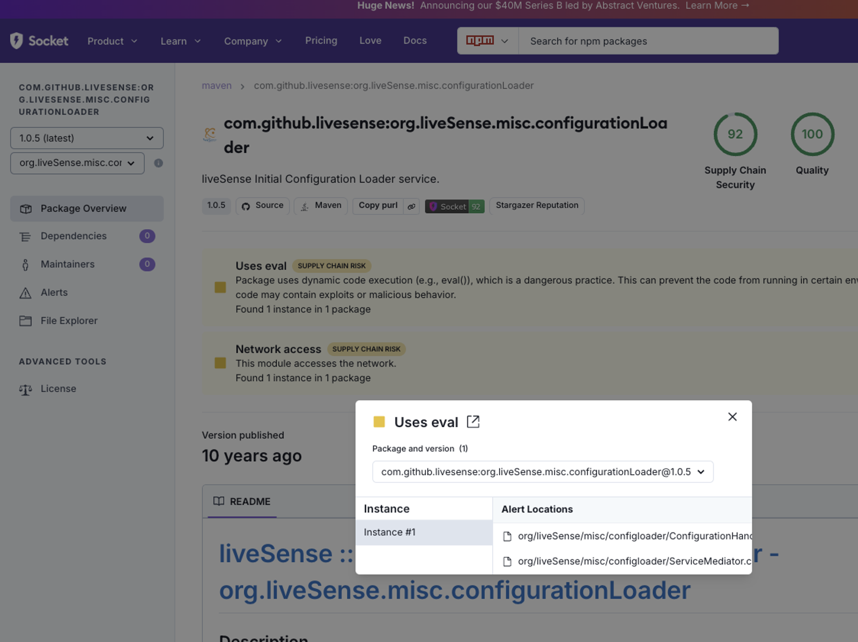Click file icon next to ConfigurationHandler path
Image resolution: width=858 pixels, height=642 pixels.
click(507, 536)
